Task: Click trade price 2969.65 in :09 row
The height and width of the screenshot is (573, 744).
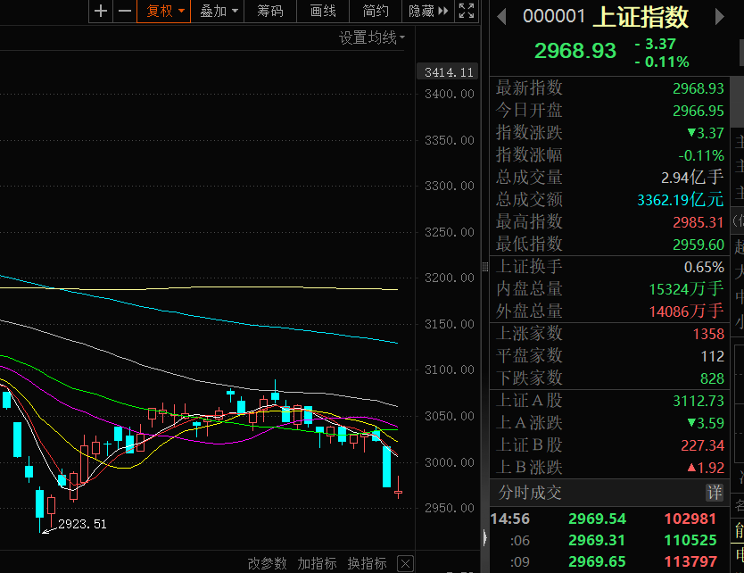Action: click(x=597, y=561)
